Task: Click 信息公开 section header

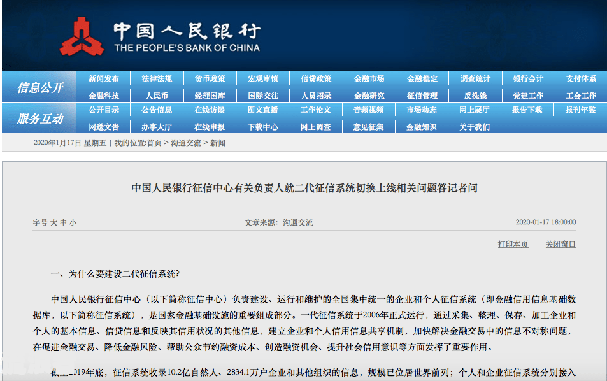Action: pos(39,87)
